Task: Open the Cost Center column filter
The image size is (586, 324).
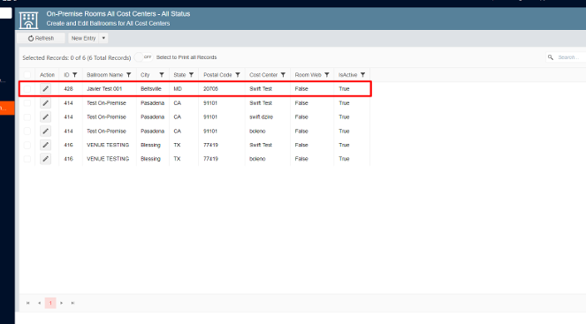Action: click(x=283, y=75)
